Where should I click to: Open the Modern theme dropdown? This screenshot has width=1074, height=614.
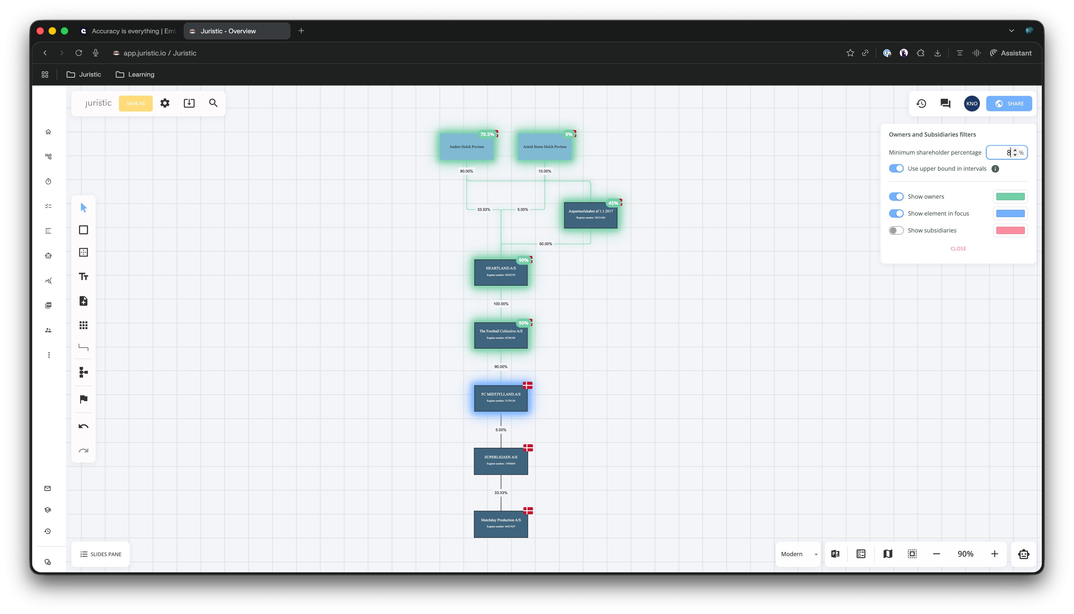coord(799,554)
